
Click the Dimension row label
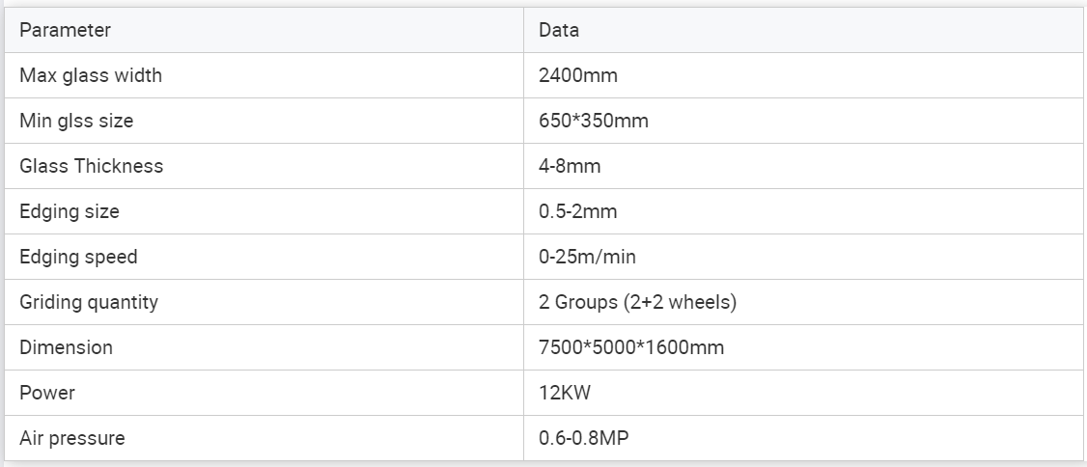(x=66, y=347)
